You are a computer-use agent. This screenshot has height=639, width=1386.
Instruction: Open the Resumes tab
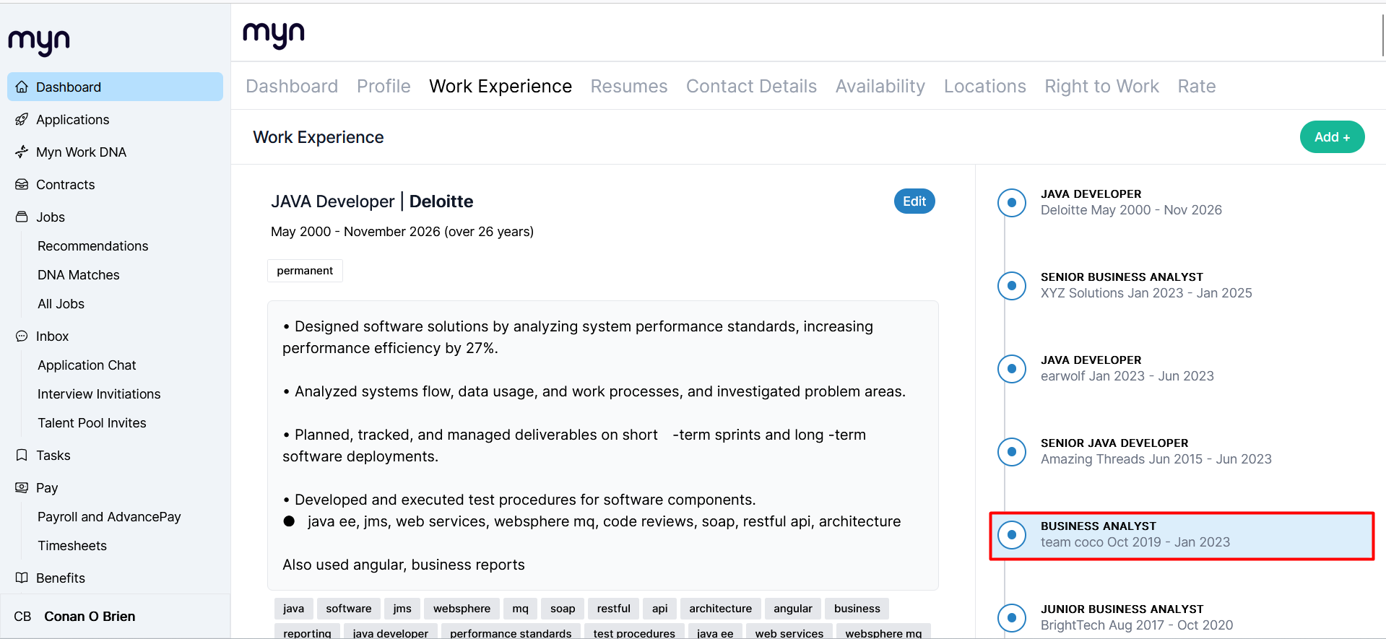(x=629, y=87)
